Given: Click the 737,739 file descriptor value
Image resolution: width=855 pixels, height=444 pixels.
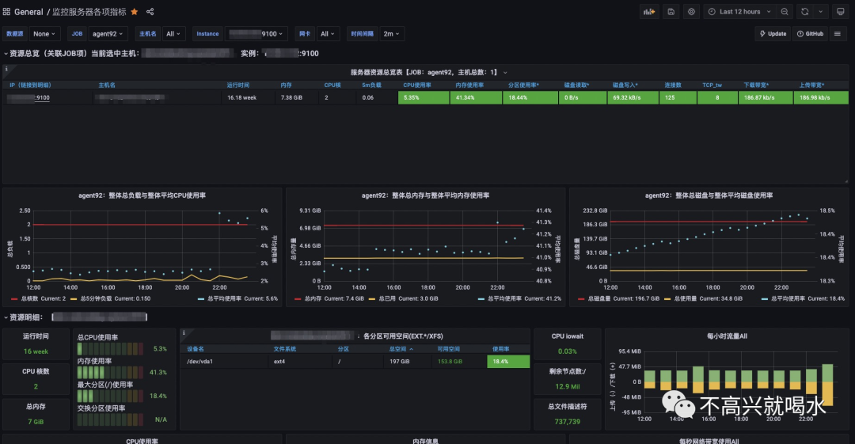Looking at the screenshot, I should click(x=567, y=422).
